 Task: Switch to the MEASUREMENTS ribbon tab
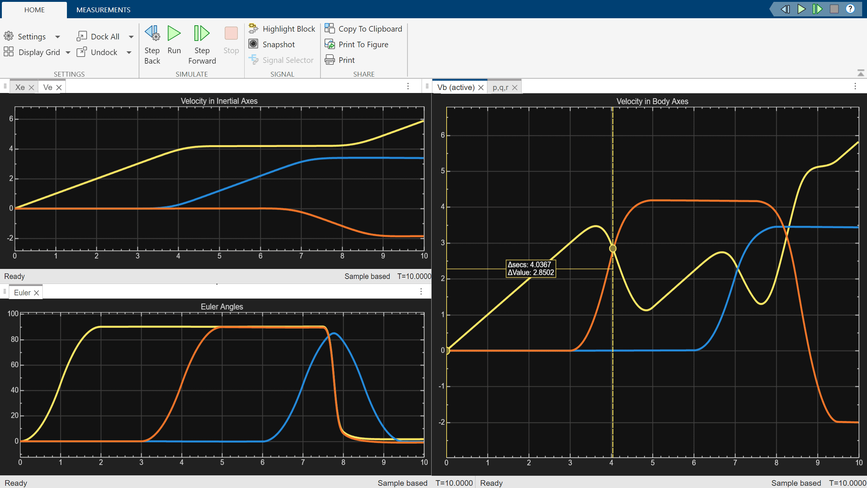[x=103, y=10]
